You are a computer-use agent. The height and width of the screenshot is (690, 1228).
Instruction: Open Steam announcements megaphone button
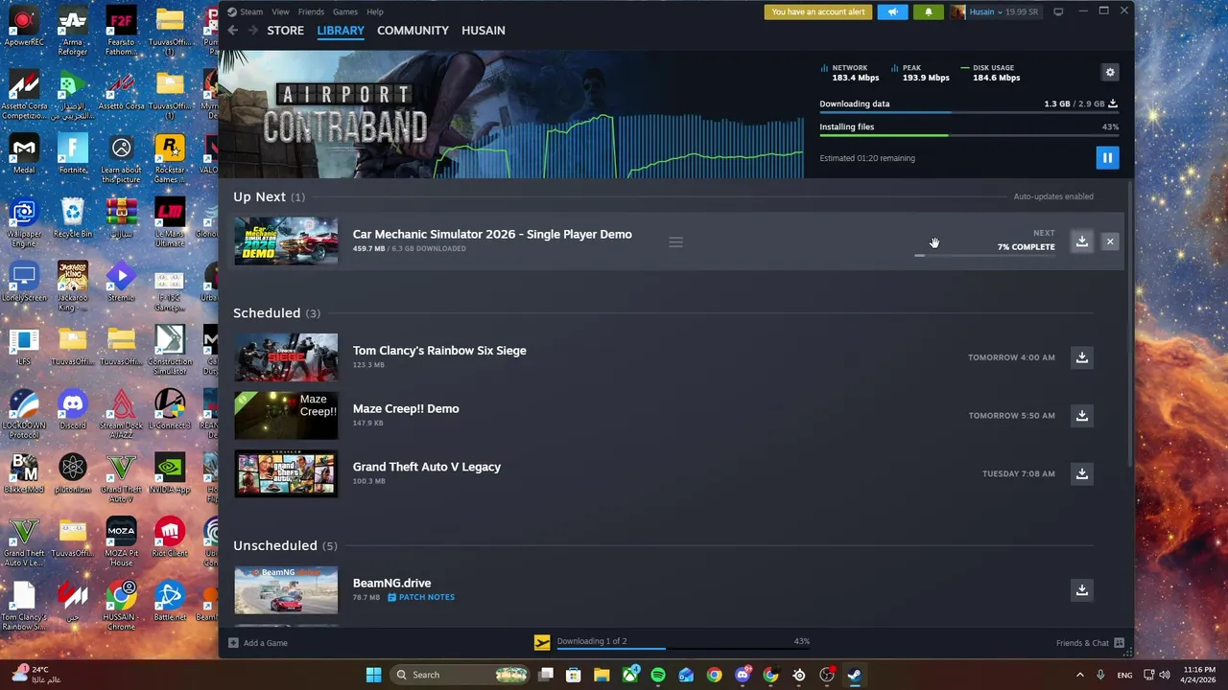tap(892, 11)
